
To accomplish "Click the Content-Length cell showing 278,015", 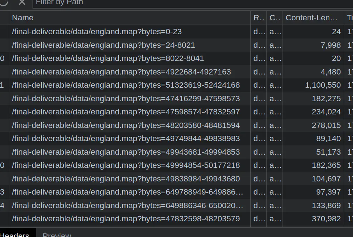I will click(x=326, y=125).
